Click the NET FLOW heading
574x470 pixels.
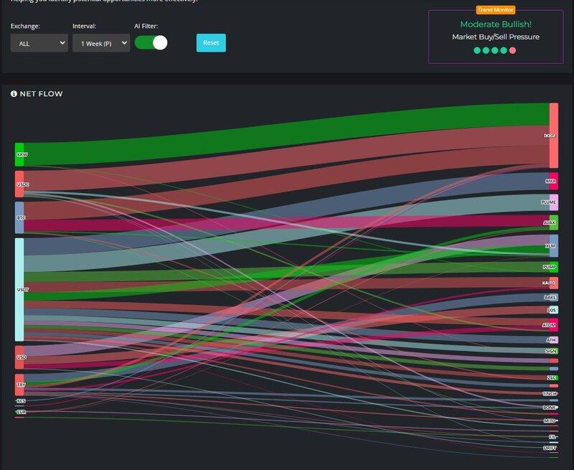42,94
